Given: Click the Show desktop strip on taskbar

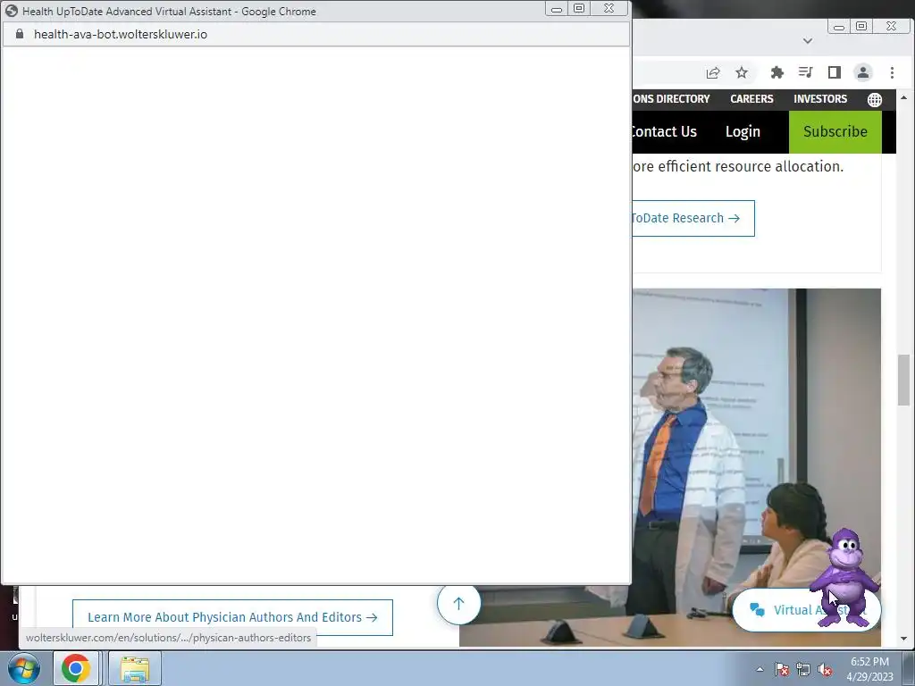Looking at the screenshot, I should (909, 668).
